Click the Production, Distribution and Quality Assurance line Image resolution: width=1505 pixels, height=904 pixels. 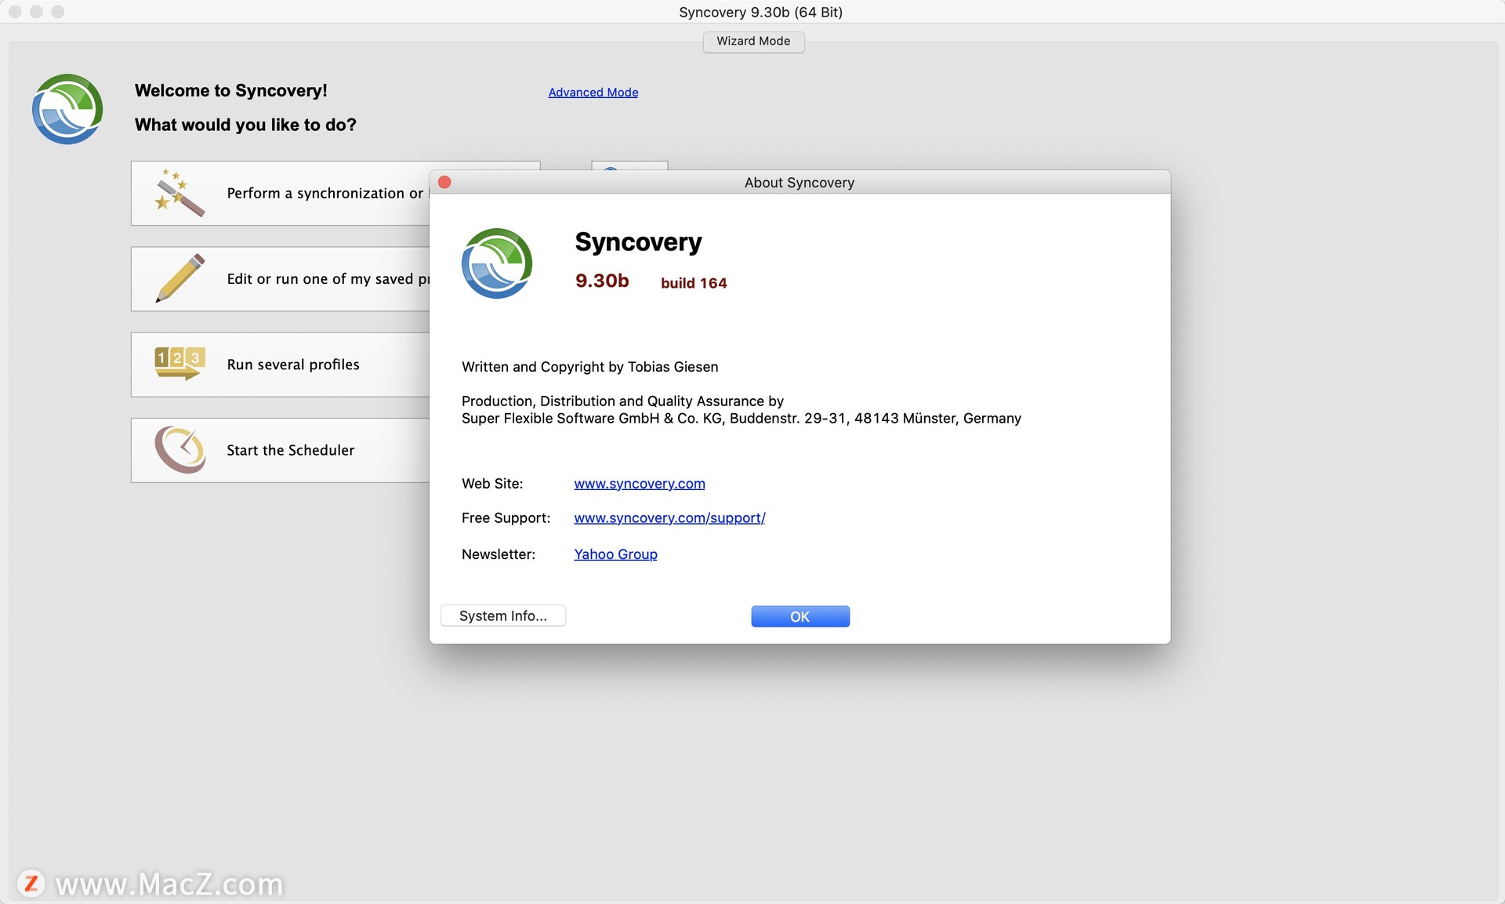point(622,401)
